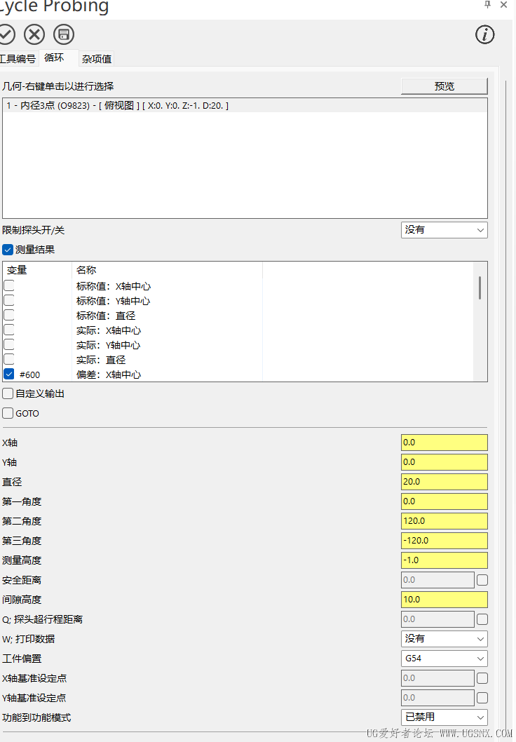Click the 实际: 直径 row name
Viewport: 516px width, 742px height.
[101, 360]
